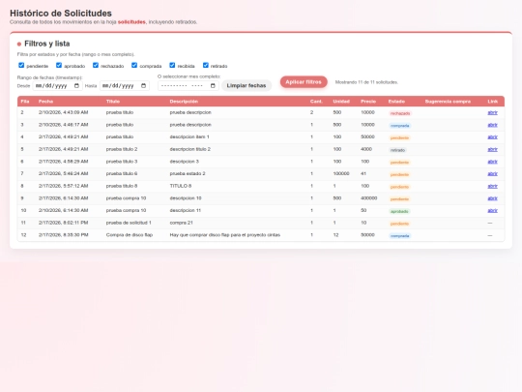
Task: Disable the recibida filter checkbox
Action: (x=172, y=65)
